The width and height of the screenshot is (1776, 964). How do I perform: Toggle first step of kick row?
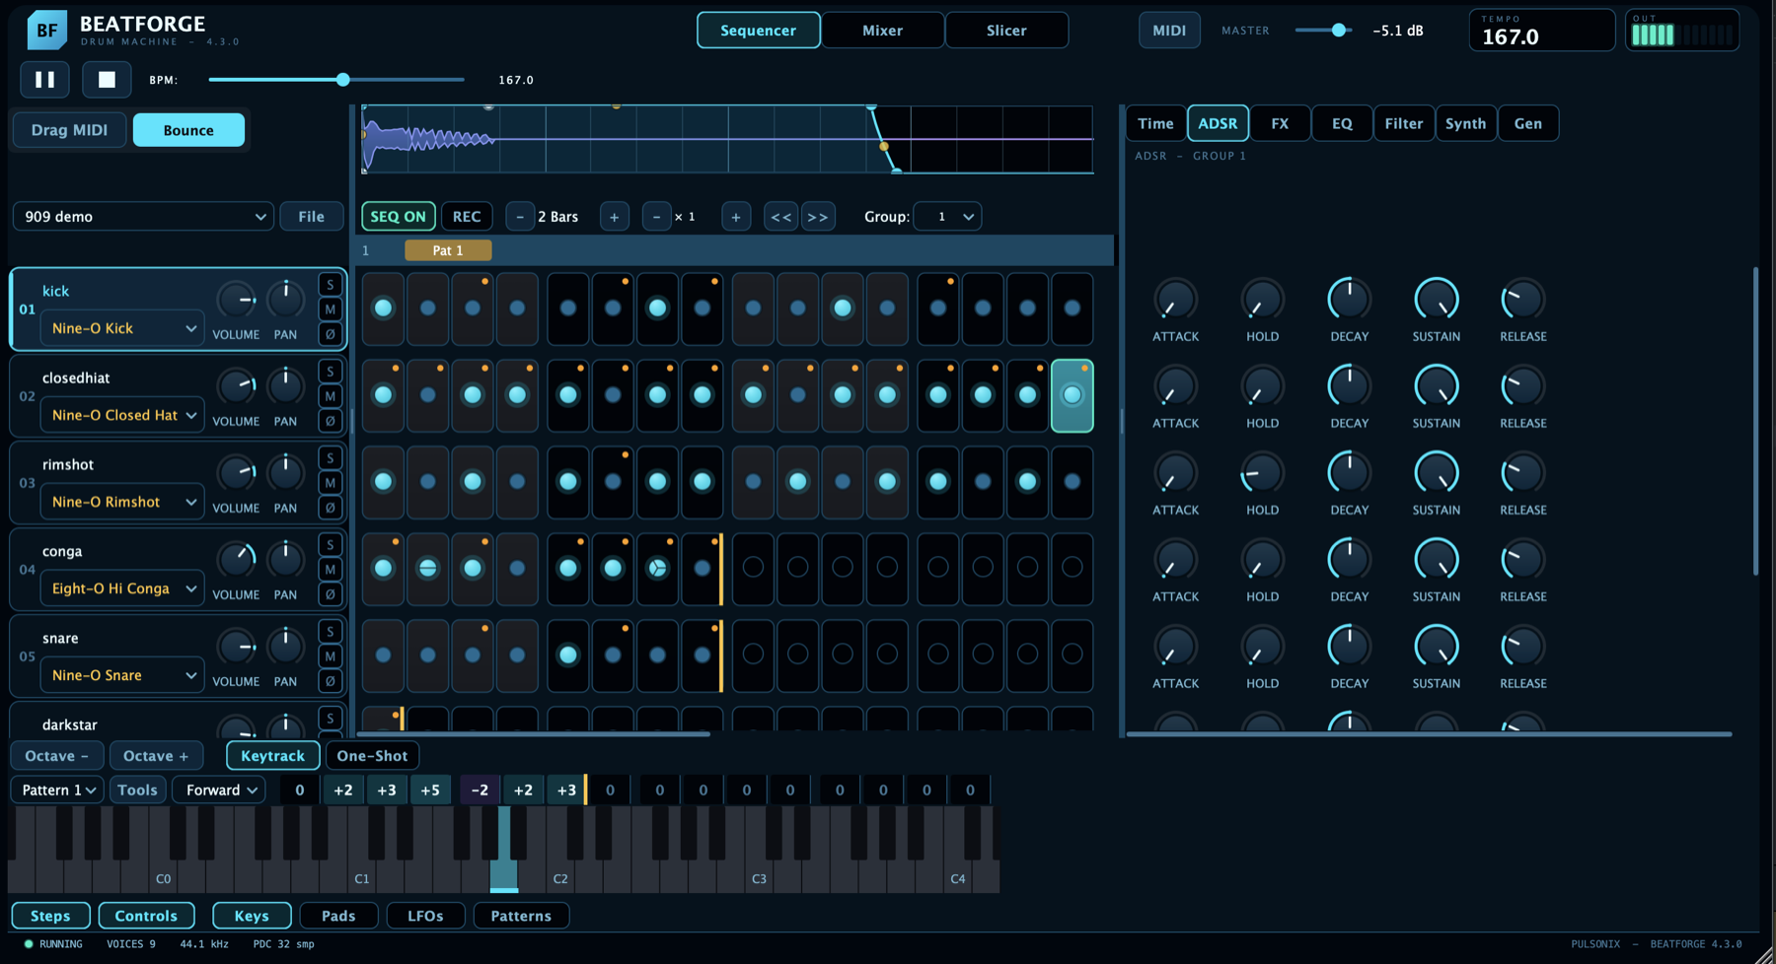click(383, 309)
